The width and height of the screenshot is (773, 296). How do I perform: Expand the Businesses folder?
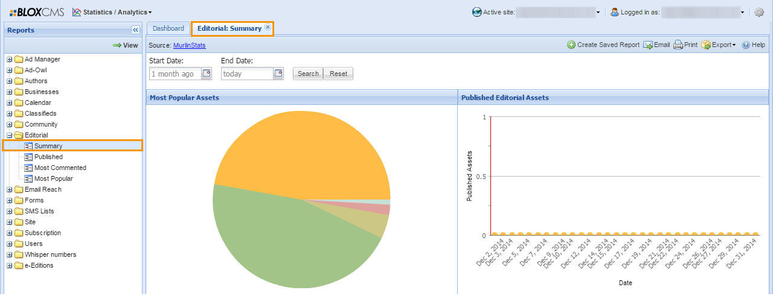point(10,92)
